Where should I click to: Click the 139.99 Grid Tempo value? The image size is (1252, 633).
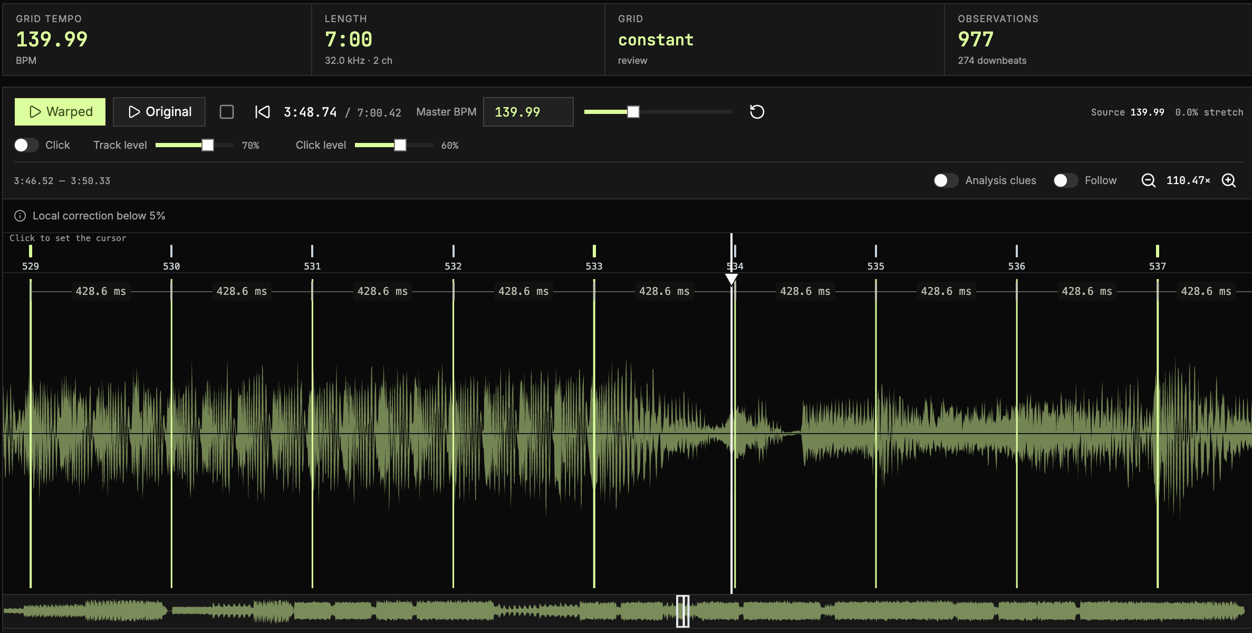tap(52, 40)
